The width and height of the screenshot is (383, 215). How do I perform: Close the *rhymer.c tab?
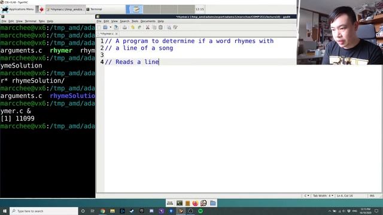pyautogui.click(x=117, y=33)
